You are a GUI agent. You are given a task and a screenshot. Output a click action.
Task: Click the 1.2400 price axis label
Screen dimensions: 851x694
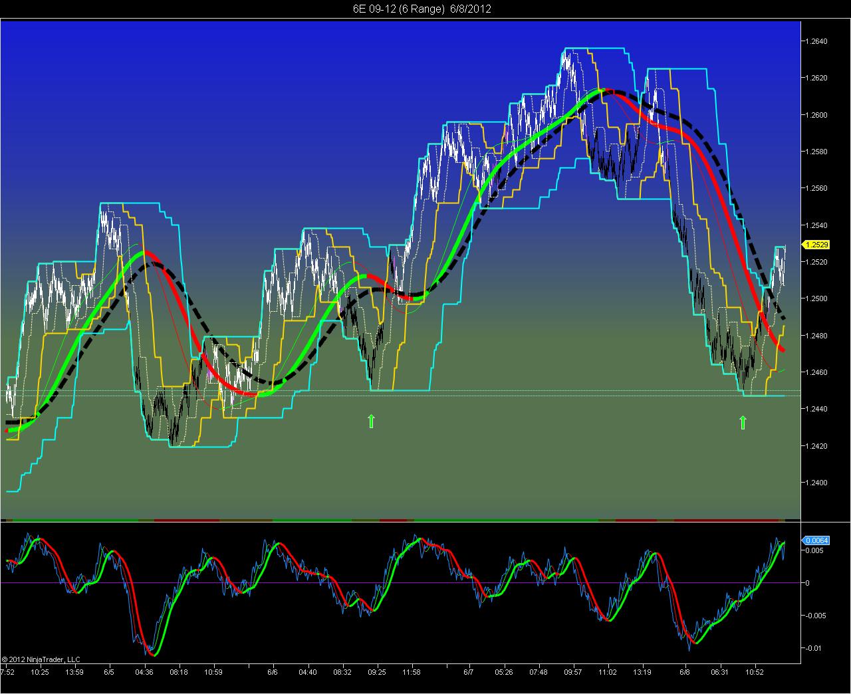pyautogui.click(x=816, y=483)
